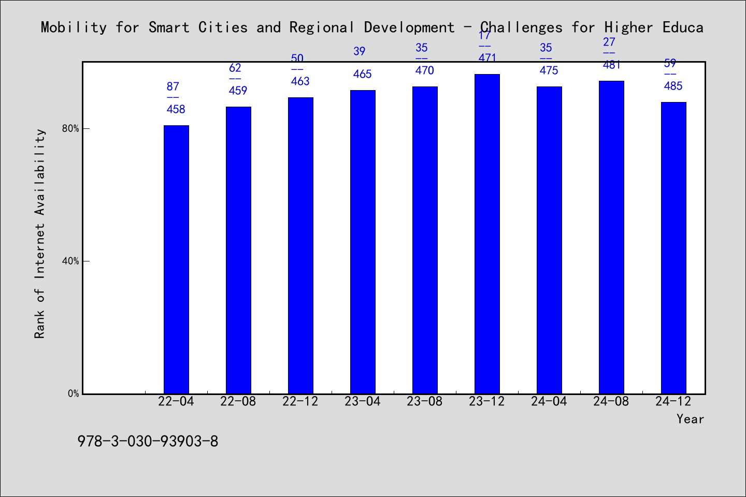
Task: Click the tallest bar for 23-12
Action: [x=487, y=234]
